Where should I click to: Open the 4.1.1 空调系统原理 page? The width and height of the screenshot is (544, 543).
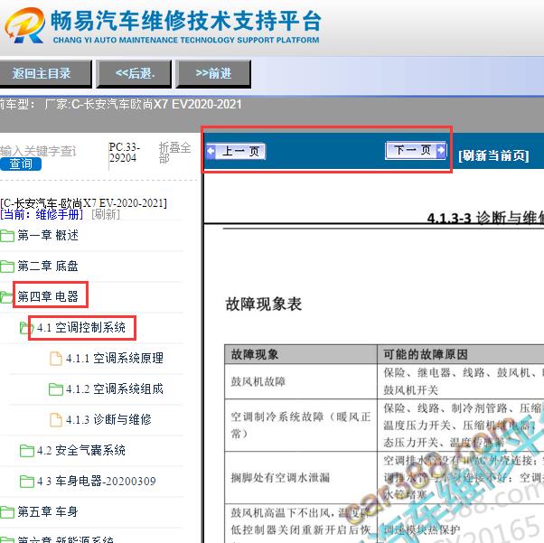pyautogui.click(x=115, y=358)
